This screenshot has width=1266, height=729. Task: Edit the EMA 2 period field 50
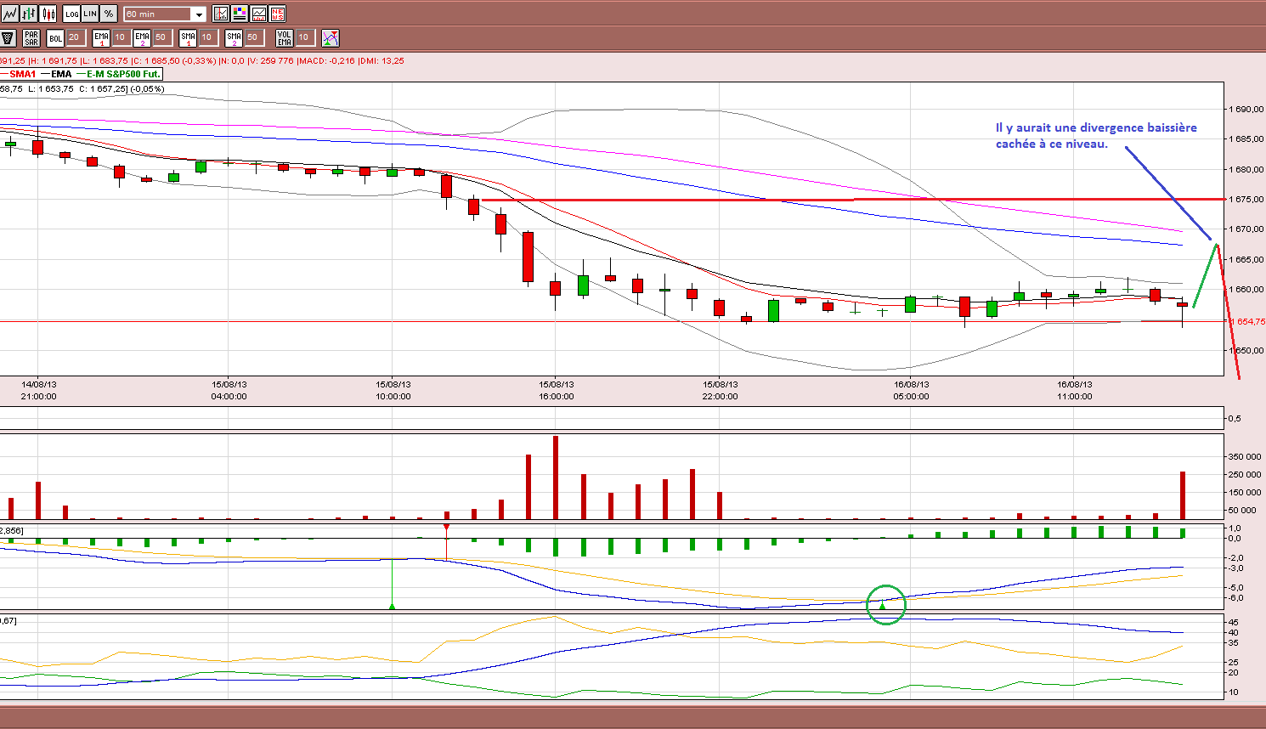coord(161,37)
